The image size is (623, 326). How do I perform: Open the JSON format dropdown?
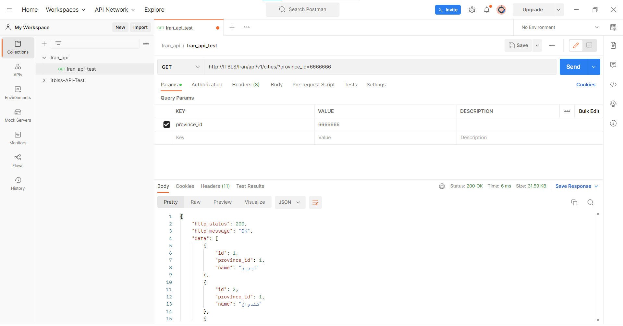click(x=290, y=202)
